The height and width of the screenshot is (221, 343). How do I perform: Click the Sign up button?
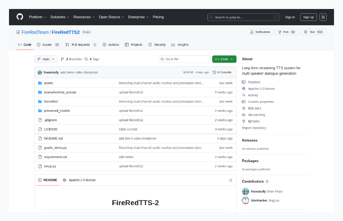pos(308,17)
